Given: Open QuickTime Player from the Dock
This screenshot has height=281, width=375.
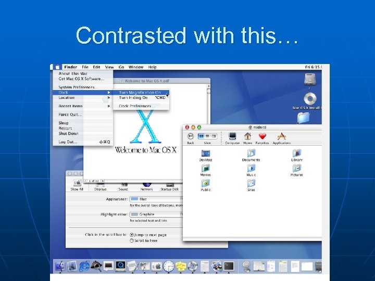Looking at the screenshot, I should pos(120,266).
